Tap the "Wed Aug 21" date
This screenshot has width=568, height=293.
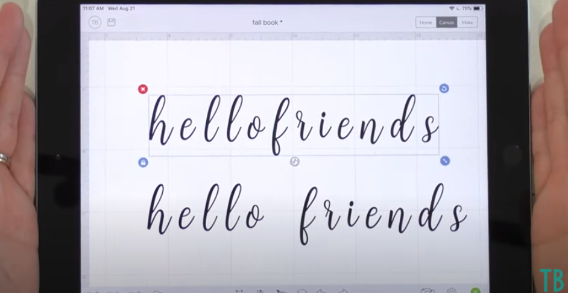(121, 8)
